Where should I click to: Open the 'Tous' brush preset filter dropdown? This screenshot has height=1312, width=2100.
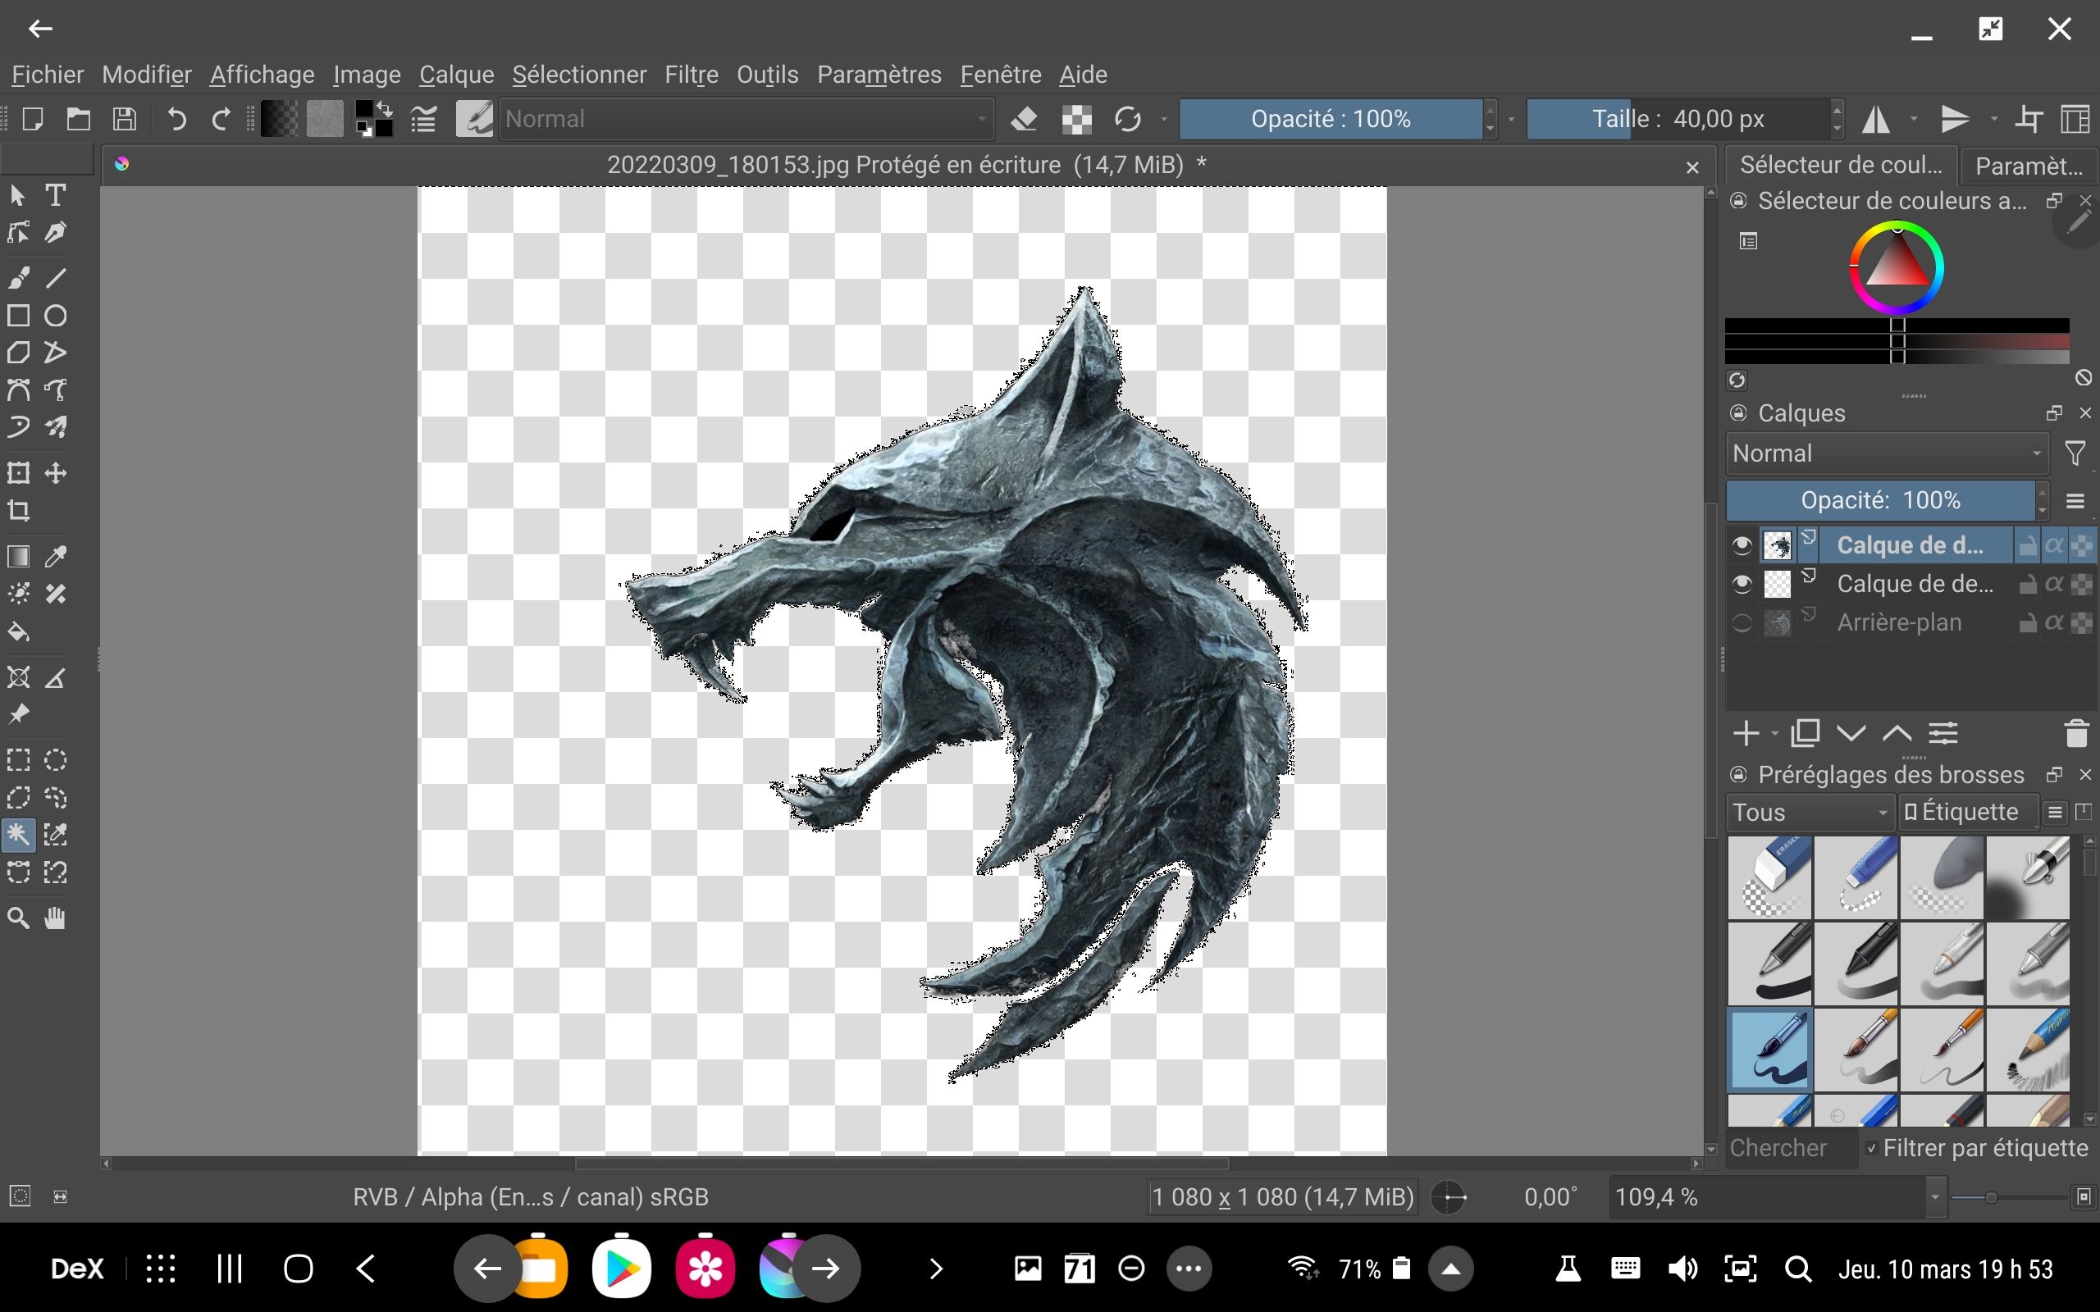1808,811
